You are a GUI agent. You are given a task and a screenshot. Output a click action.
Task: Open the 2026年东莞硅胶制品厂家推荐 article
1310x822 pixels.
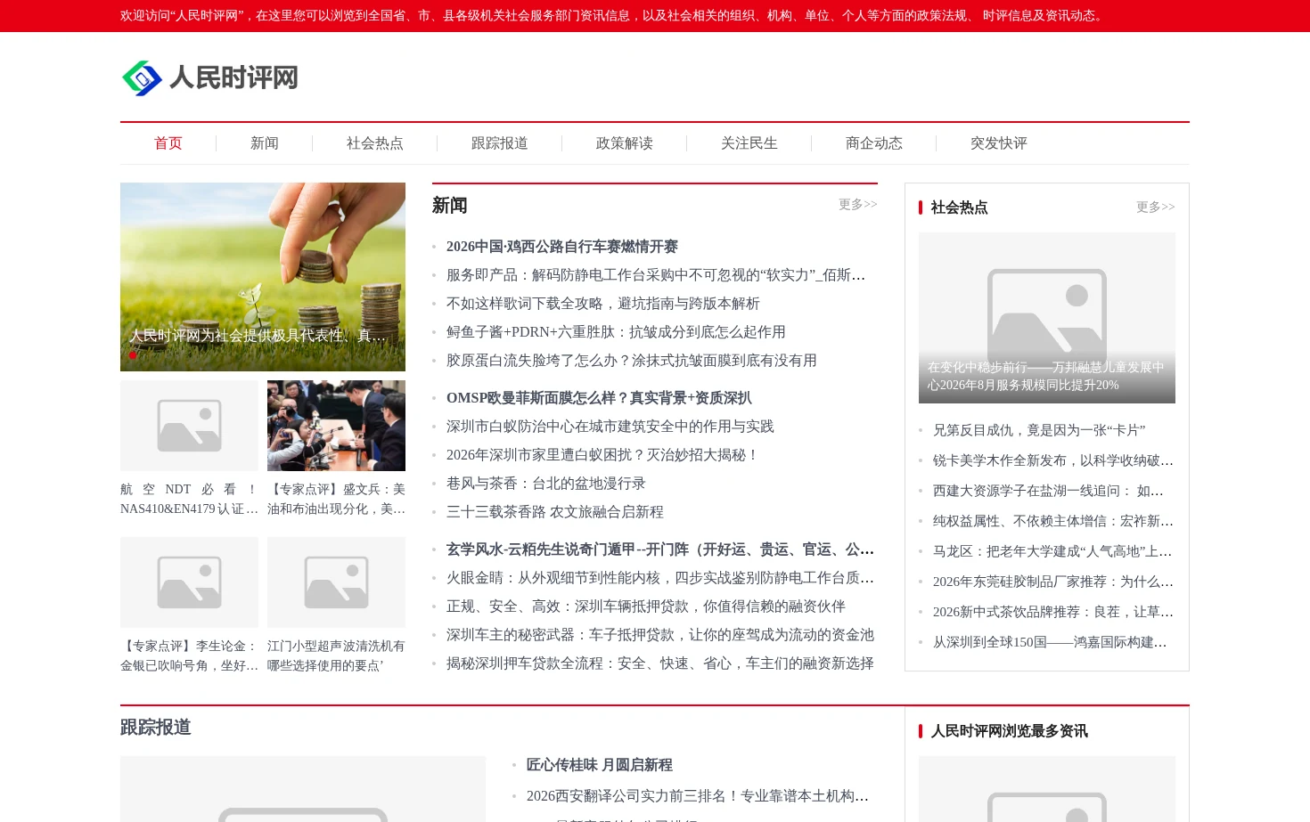click(1053, 582)
